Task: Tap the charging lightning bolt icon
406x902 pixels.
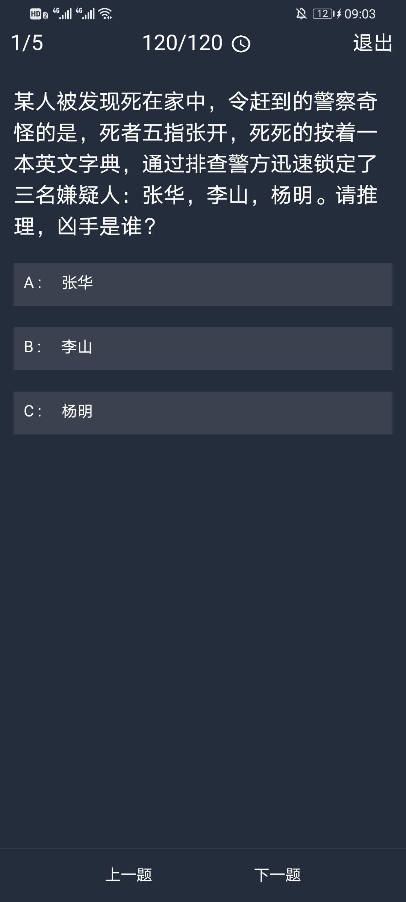Action: [x=339, y=14]
